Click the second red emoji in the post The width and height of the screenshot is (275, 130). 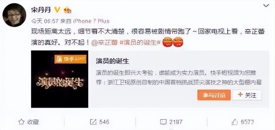coord(178,42)
